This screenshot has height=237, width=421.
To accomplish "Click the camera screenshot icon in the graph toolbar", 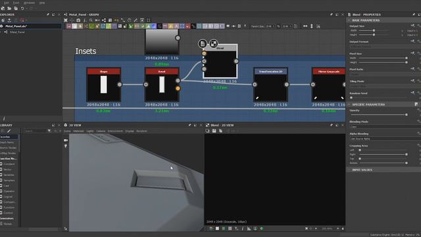I will coord(78,20).
